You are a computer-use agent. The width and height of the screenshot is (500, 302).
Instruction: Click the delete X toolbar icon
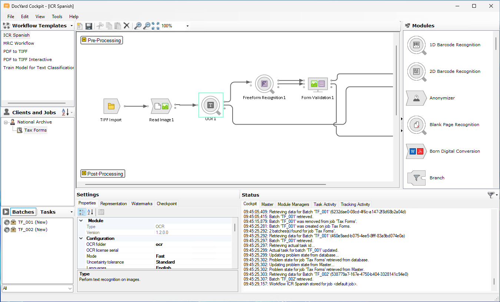[127, 26]
